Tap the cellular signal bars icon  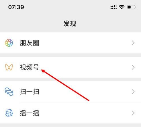(x=113, y=7)
